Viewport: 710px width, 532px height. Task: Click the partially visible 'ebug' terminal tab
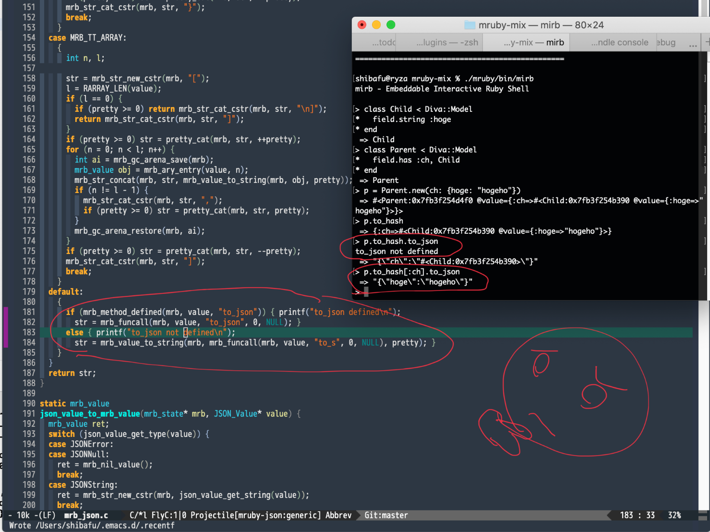pyautogui.click(x=666, y=42)
